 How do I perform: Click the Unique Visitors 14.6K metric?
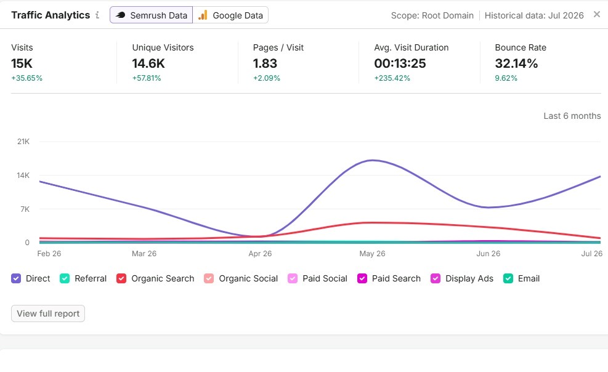click(x=148, y=63)
